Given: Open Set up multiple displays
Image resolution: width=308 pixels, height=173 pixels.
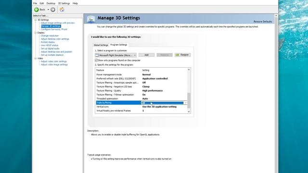Looking at the screenshot, I should point(52,55).
